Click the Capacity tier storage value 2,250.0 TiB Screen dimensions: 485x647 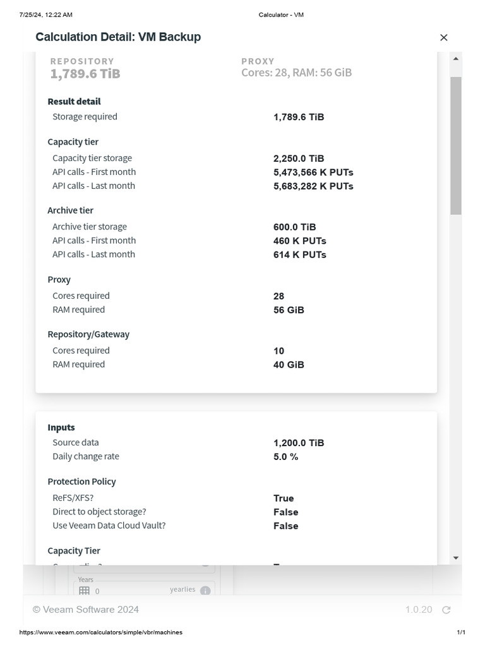point(299,159)
